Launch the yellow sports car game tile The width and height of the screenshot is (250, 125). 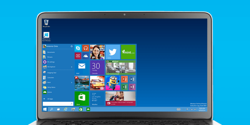[97, 83]
